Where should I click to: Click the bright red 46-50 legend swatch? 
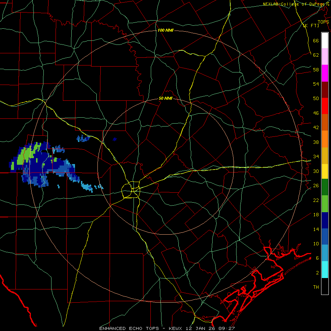(x=325, y=106)
